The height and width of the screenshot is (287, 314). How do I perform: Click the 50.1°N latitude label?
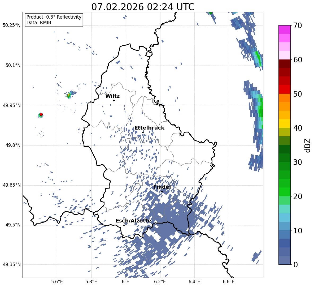click(13, 65)
